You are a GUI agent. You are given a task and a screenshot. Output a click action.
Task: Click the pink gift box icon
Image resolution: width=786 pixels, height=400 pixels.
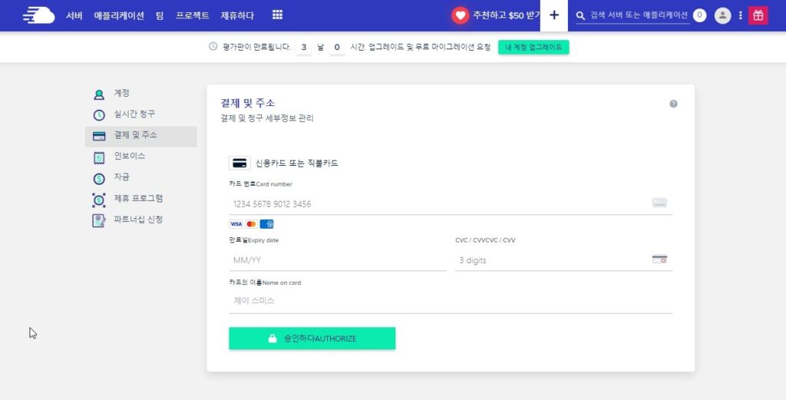coord(758,15)
